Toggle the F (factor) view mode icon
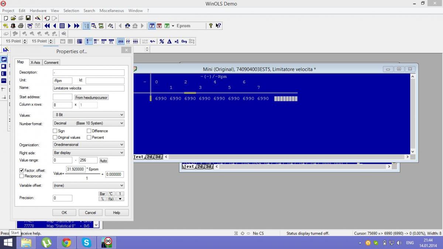443x249 pixels. 152,26
